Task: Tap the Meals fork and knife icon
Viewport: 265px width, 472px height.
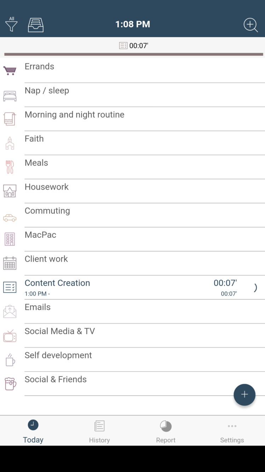Action: (10, 167)
